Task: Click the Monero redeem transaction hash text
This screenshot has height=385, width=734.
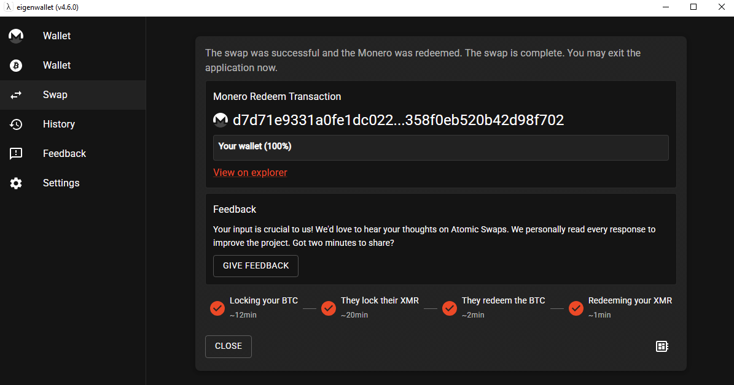Action: click(399, 120)
